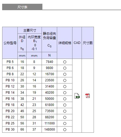Click the 148000 load capacity cell
Screen dimensions: 121x137
point(49,130)
